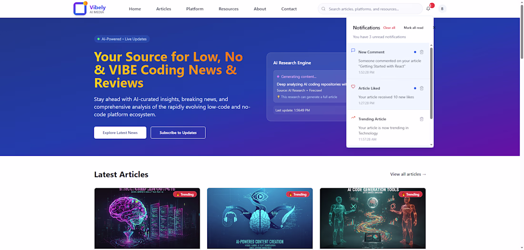Close the notifications panel
Screen dimensions: 524x250
point(434,28)
